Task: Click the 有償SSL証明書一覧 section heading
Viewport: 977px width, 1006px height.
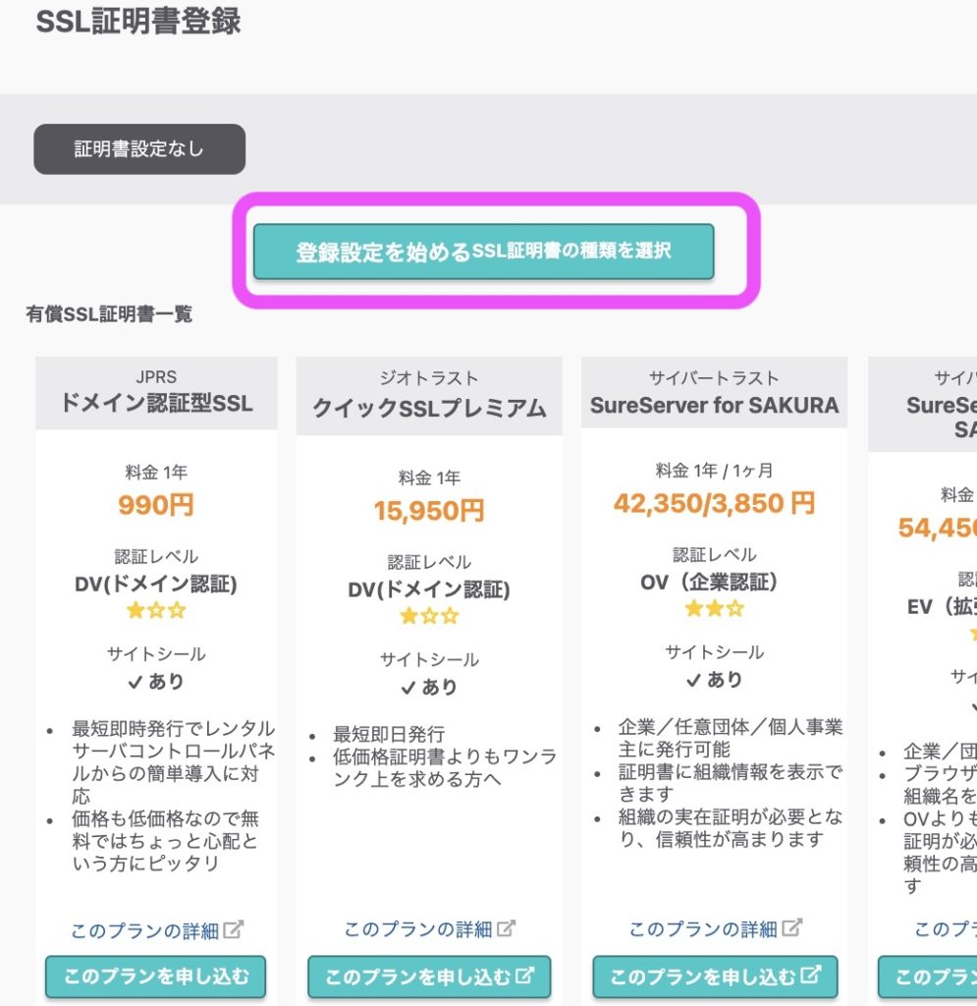Action: 109,314
